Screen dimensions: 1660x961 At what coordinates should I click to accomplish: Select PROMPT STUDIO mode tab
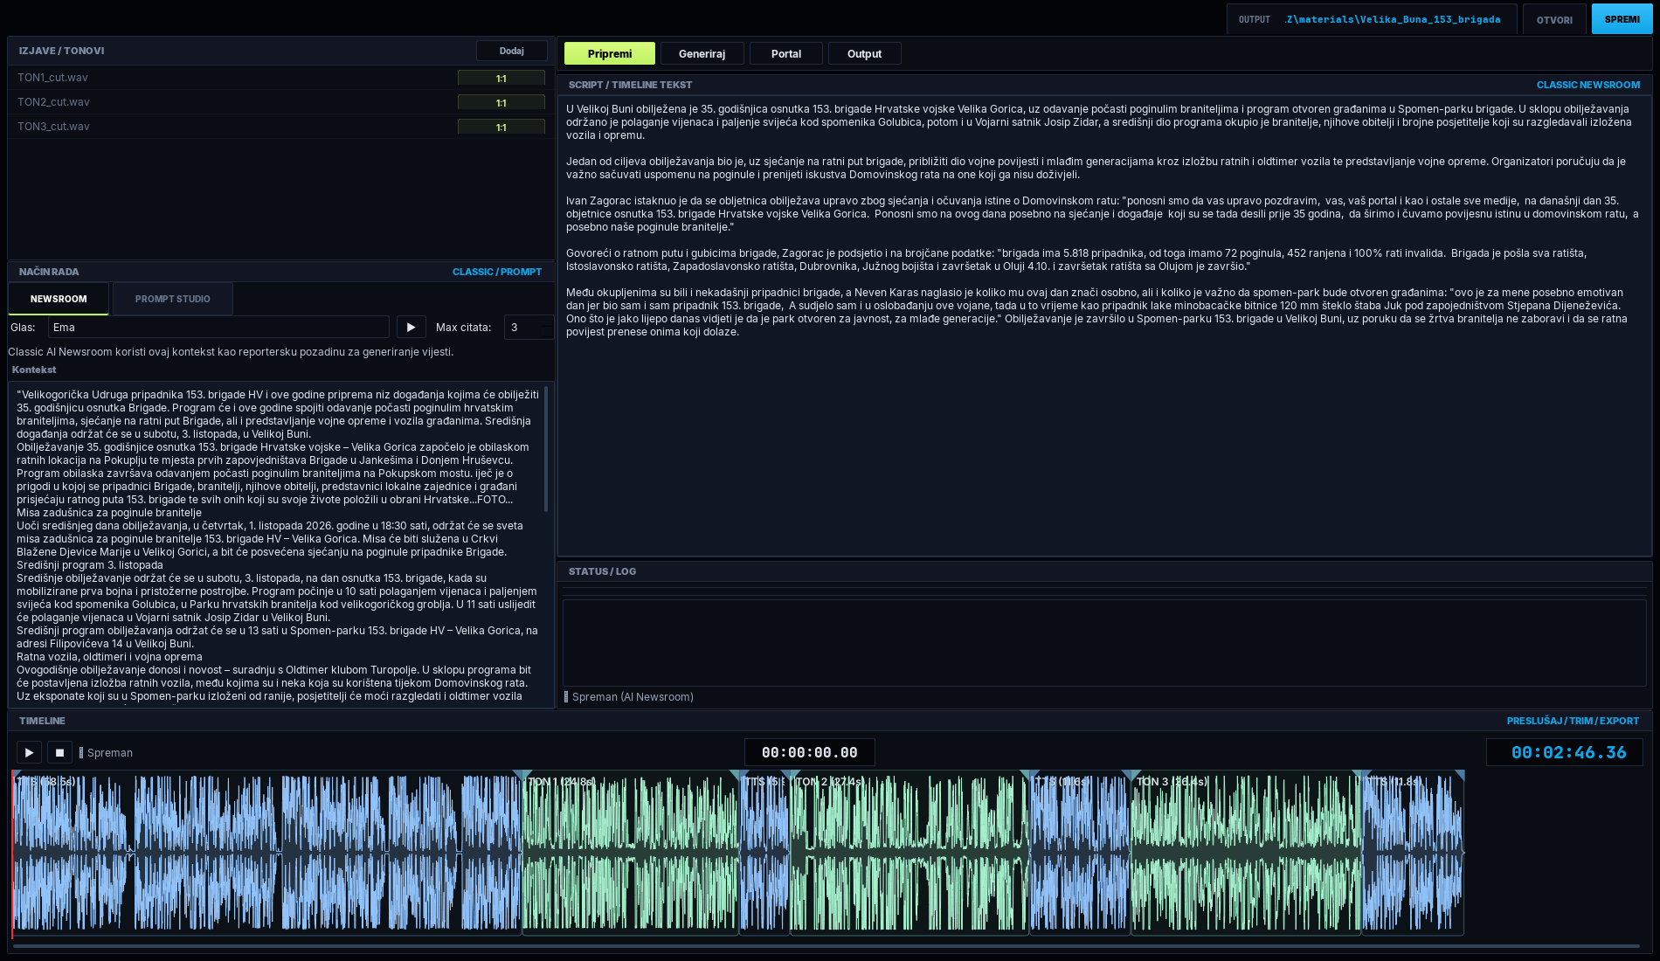tap(172, 299)
